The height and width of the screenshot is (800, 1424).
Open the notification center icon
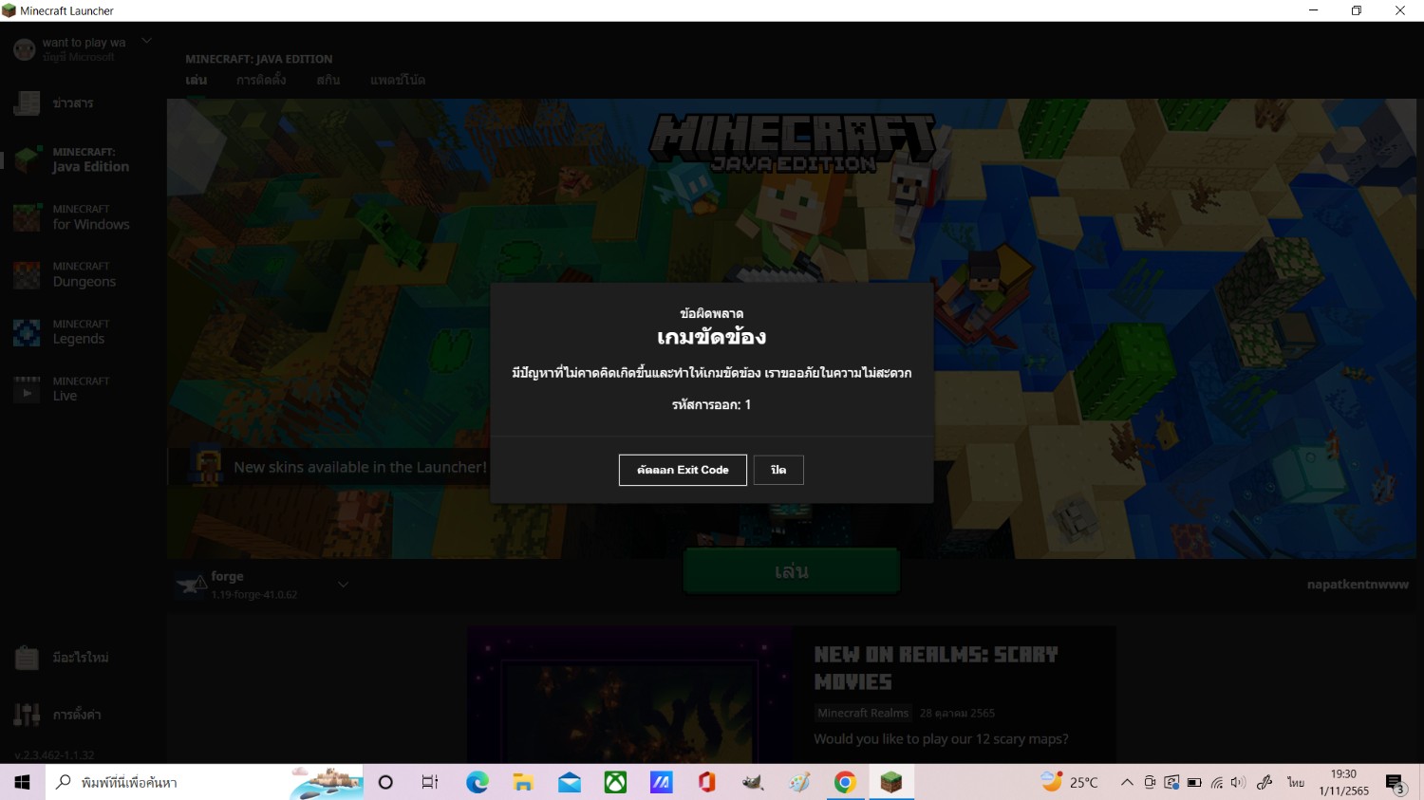(x=1395, y=783)
